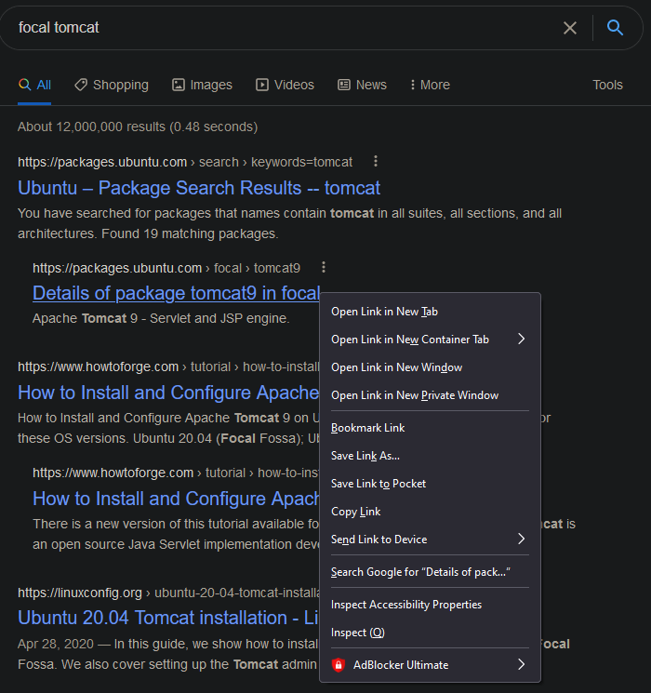Image resolution: width=651 pixels, height=693 pixels.
Task: Open 'Ubuntu – Package Search Results -- tomcat' link
Action: 199,188
